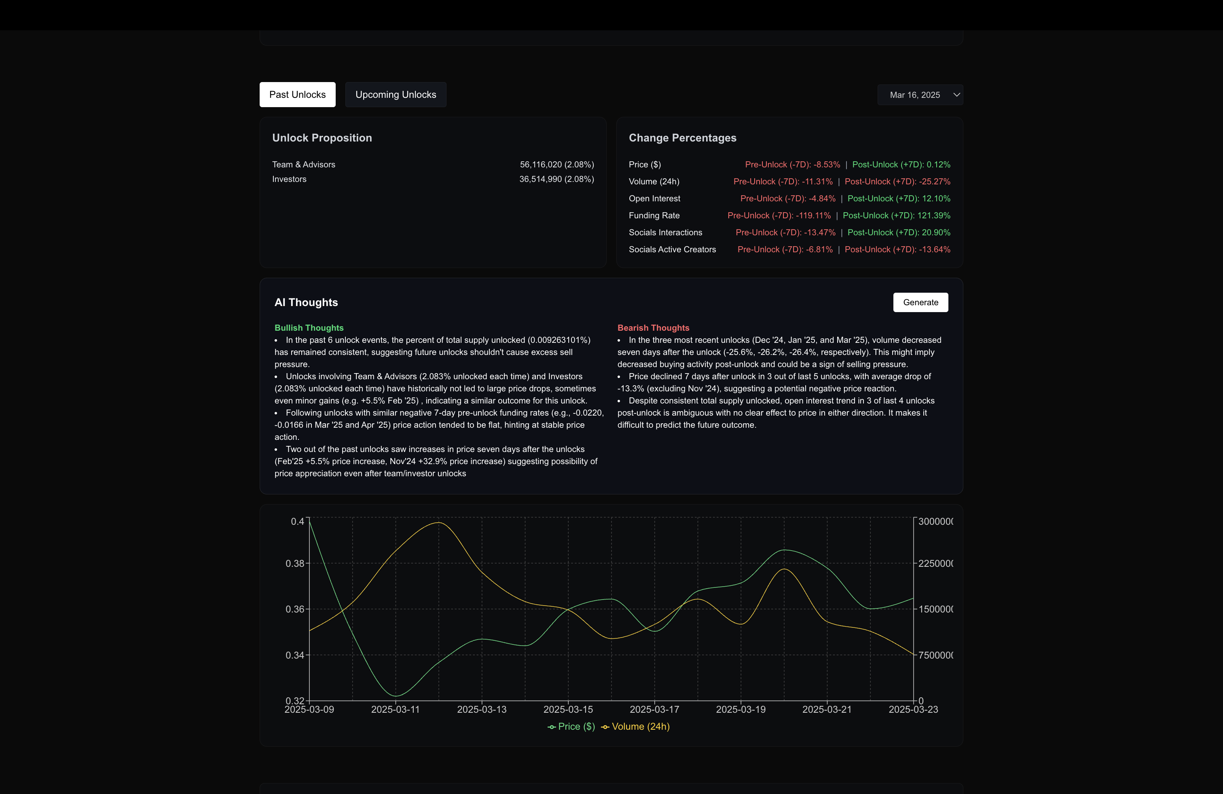Viewport: 1223px width, 794px height.
Task: Select the Investors unlock amount row
Action: (556, 179)
